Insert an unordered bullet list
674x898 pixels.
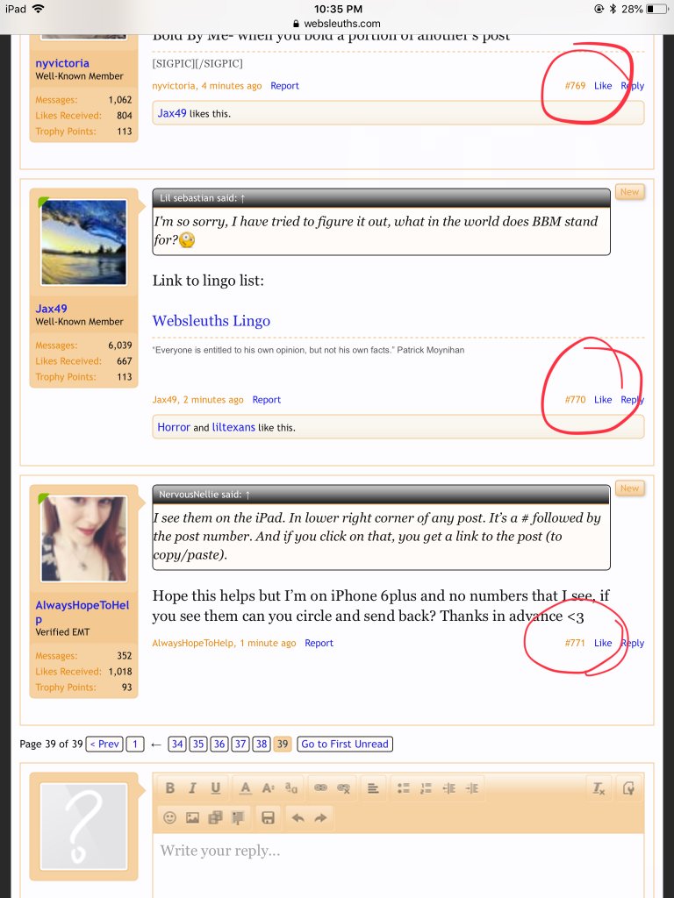point(404,788)
